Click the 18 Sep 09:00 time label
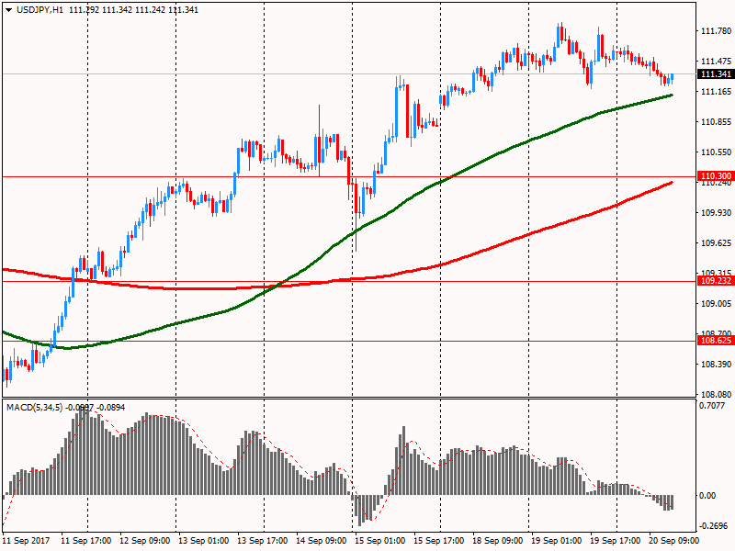Viewport: 735px width, 551px height. [497, 541]
